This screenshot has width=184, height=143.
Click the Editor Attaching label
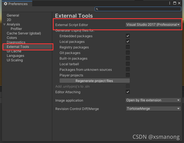(x=68, y=92)
